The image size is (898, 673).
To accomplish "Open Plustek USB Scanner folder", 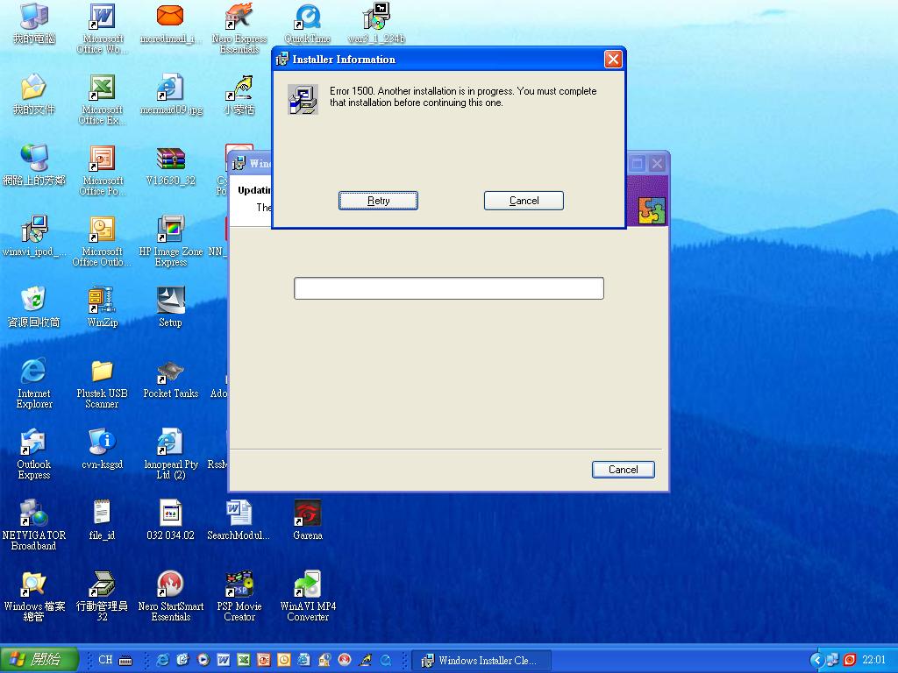I will (x=102, y=384).
